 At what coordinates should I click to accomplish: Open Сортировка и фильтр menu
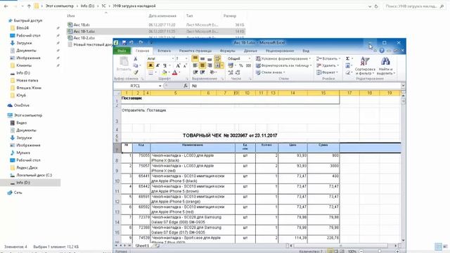(x=365, y=66)
